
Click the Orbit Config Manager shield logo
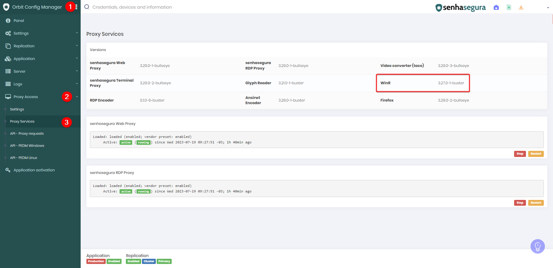[x=6, y=7]
